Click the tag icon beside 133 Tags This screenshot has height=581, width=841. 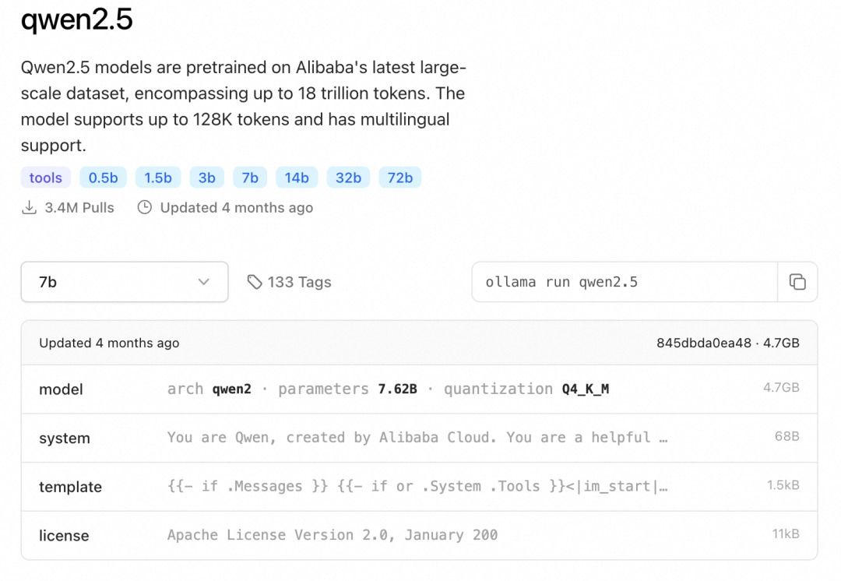coord(254,282)
